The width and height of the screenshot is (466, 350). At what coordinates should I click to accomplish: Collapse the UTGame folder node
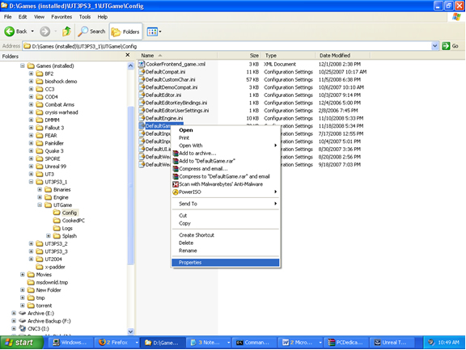click(40, 205)
